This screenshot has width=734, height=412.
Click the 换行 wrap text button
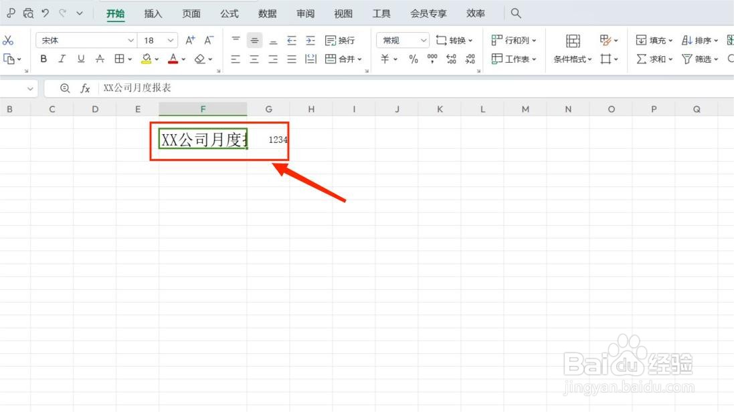pyautogui.click(x=341, y=41)
